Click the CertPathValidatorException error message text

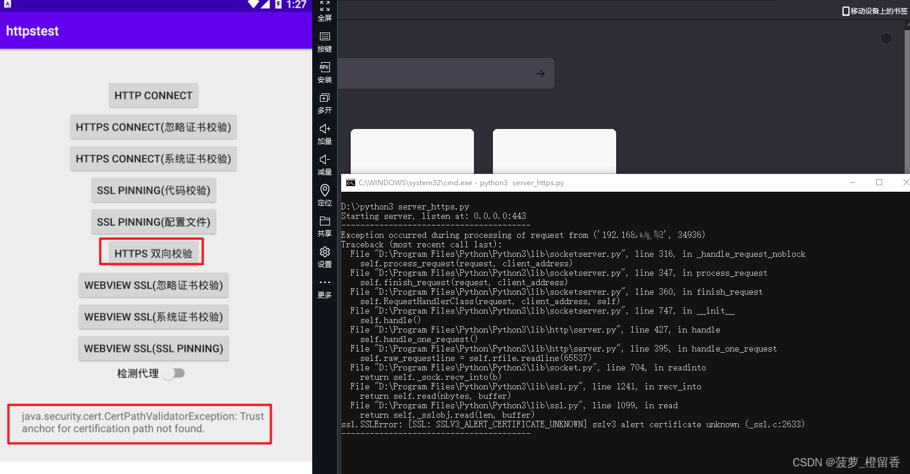pos(143,423)
